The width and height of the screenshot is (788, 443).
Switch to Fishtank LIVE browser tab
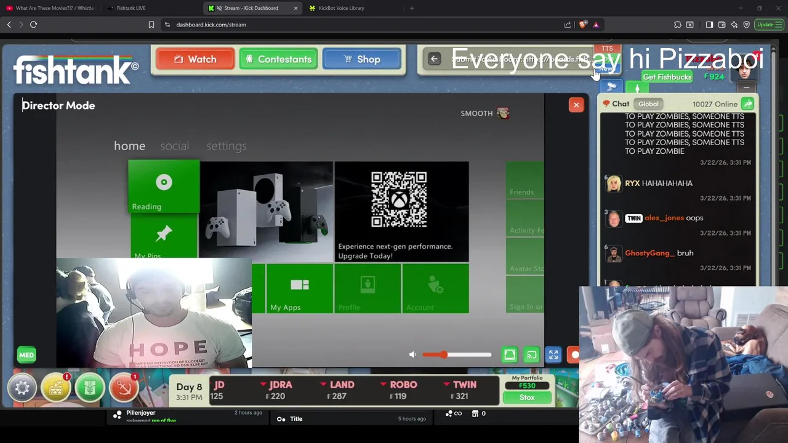[x=131, y=8]
